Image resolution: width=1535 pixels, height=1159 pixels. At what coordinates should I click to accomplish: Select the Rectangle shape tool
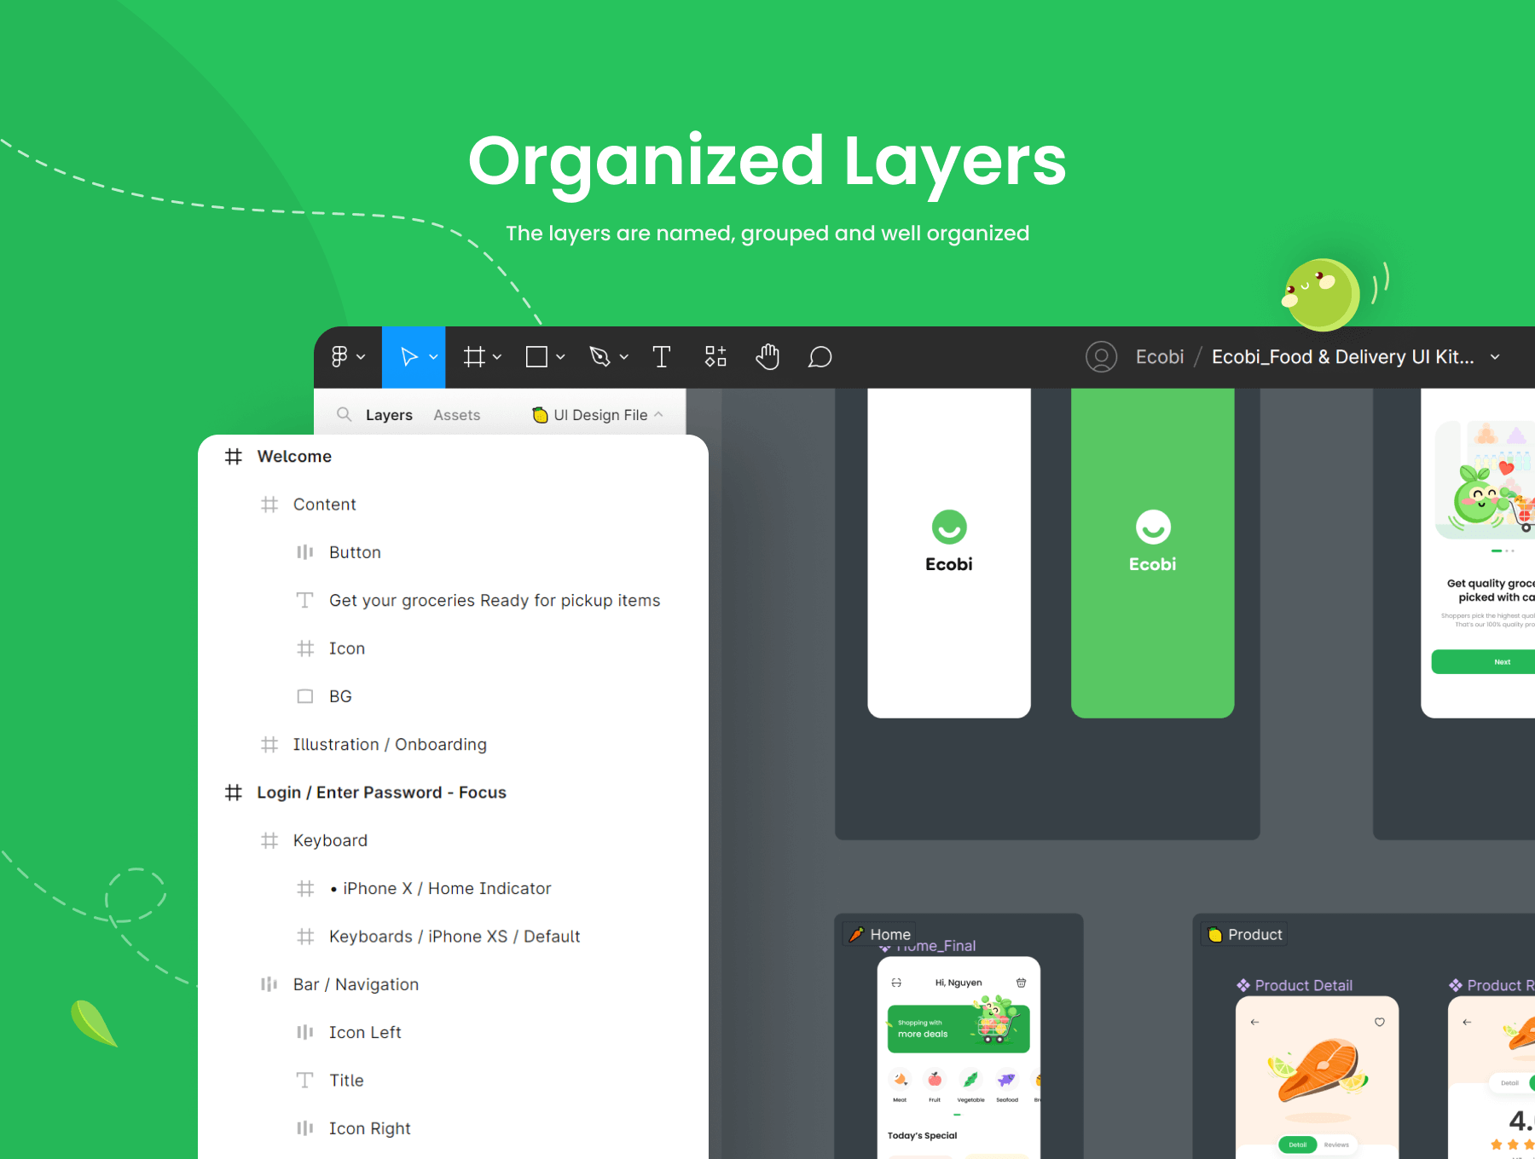pos(536,357)
